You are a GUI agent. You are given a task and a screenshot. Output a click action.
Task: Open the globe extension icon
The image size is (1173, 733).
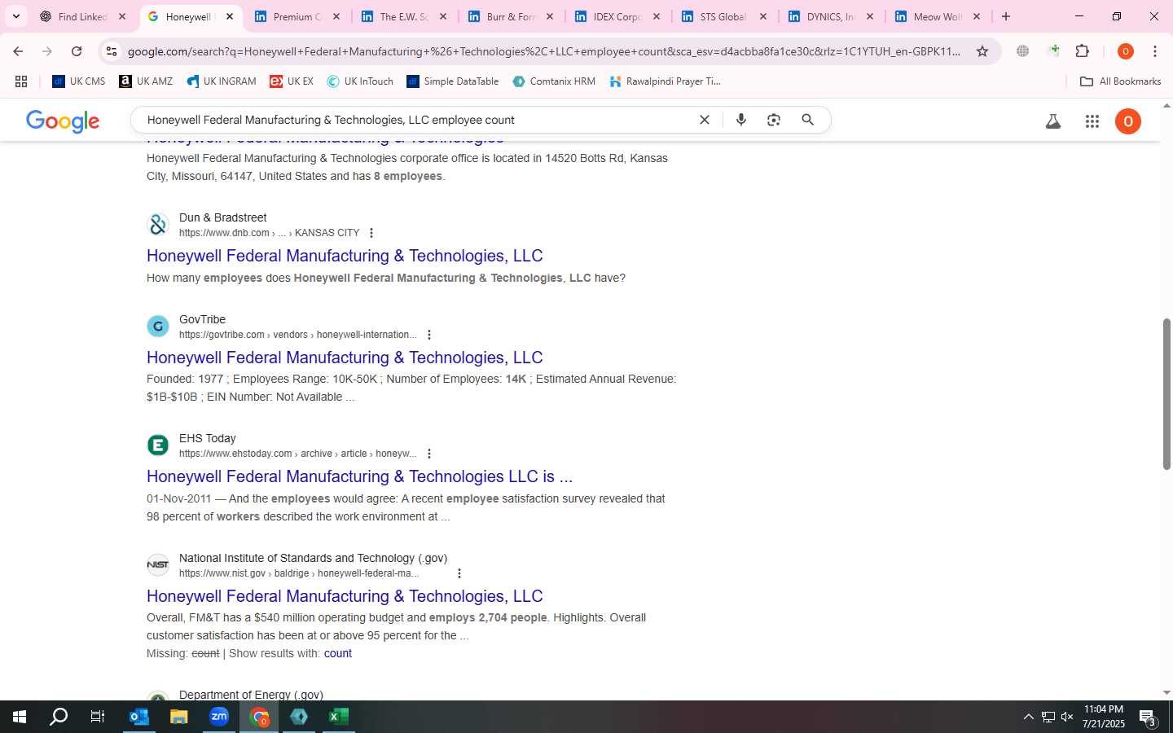pyautogui.click(x=1023, y=51)
